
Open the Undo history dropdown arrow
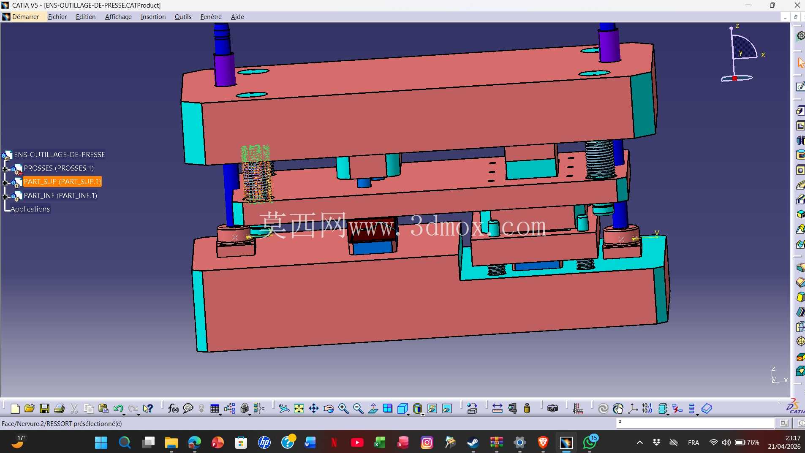click(124, 414)
